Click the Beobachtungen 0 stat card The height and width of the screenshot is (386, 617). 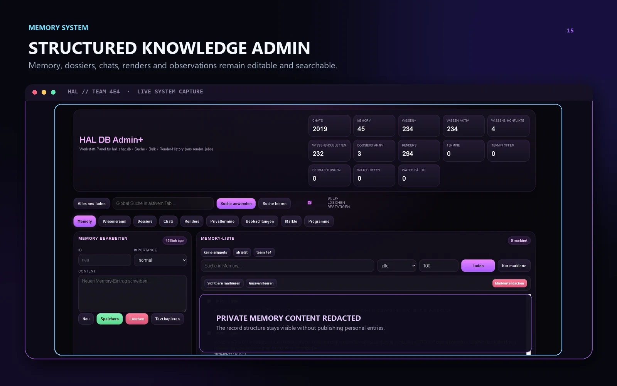pyautogui.click(x=329, y=175)
